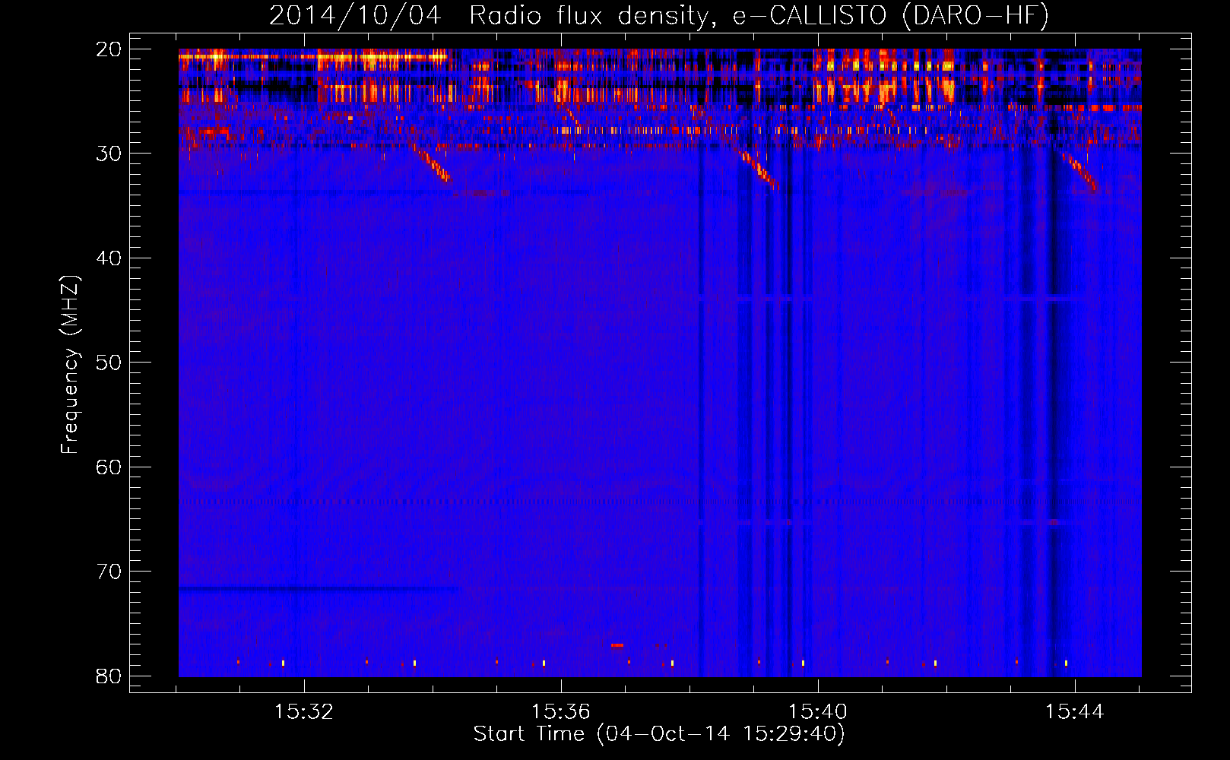Screen dimensions: 1230x760
Task: Click the 15:44 time tick label
Action: (x=1075, y=712)
